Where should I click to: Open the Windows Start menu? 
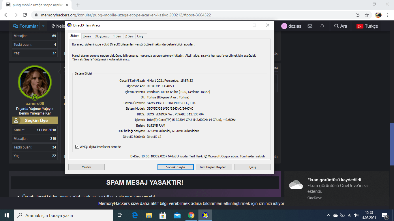pyautogui.click(x=7, y=215)
